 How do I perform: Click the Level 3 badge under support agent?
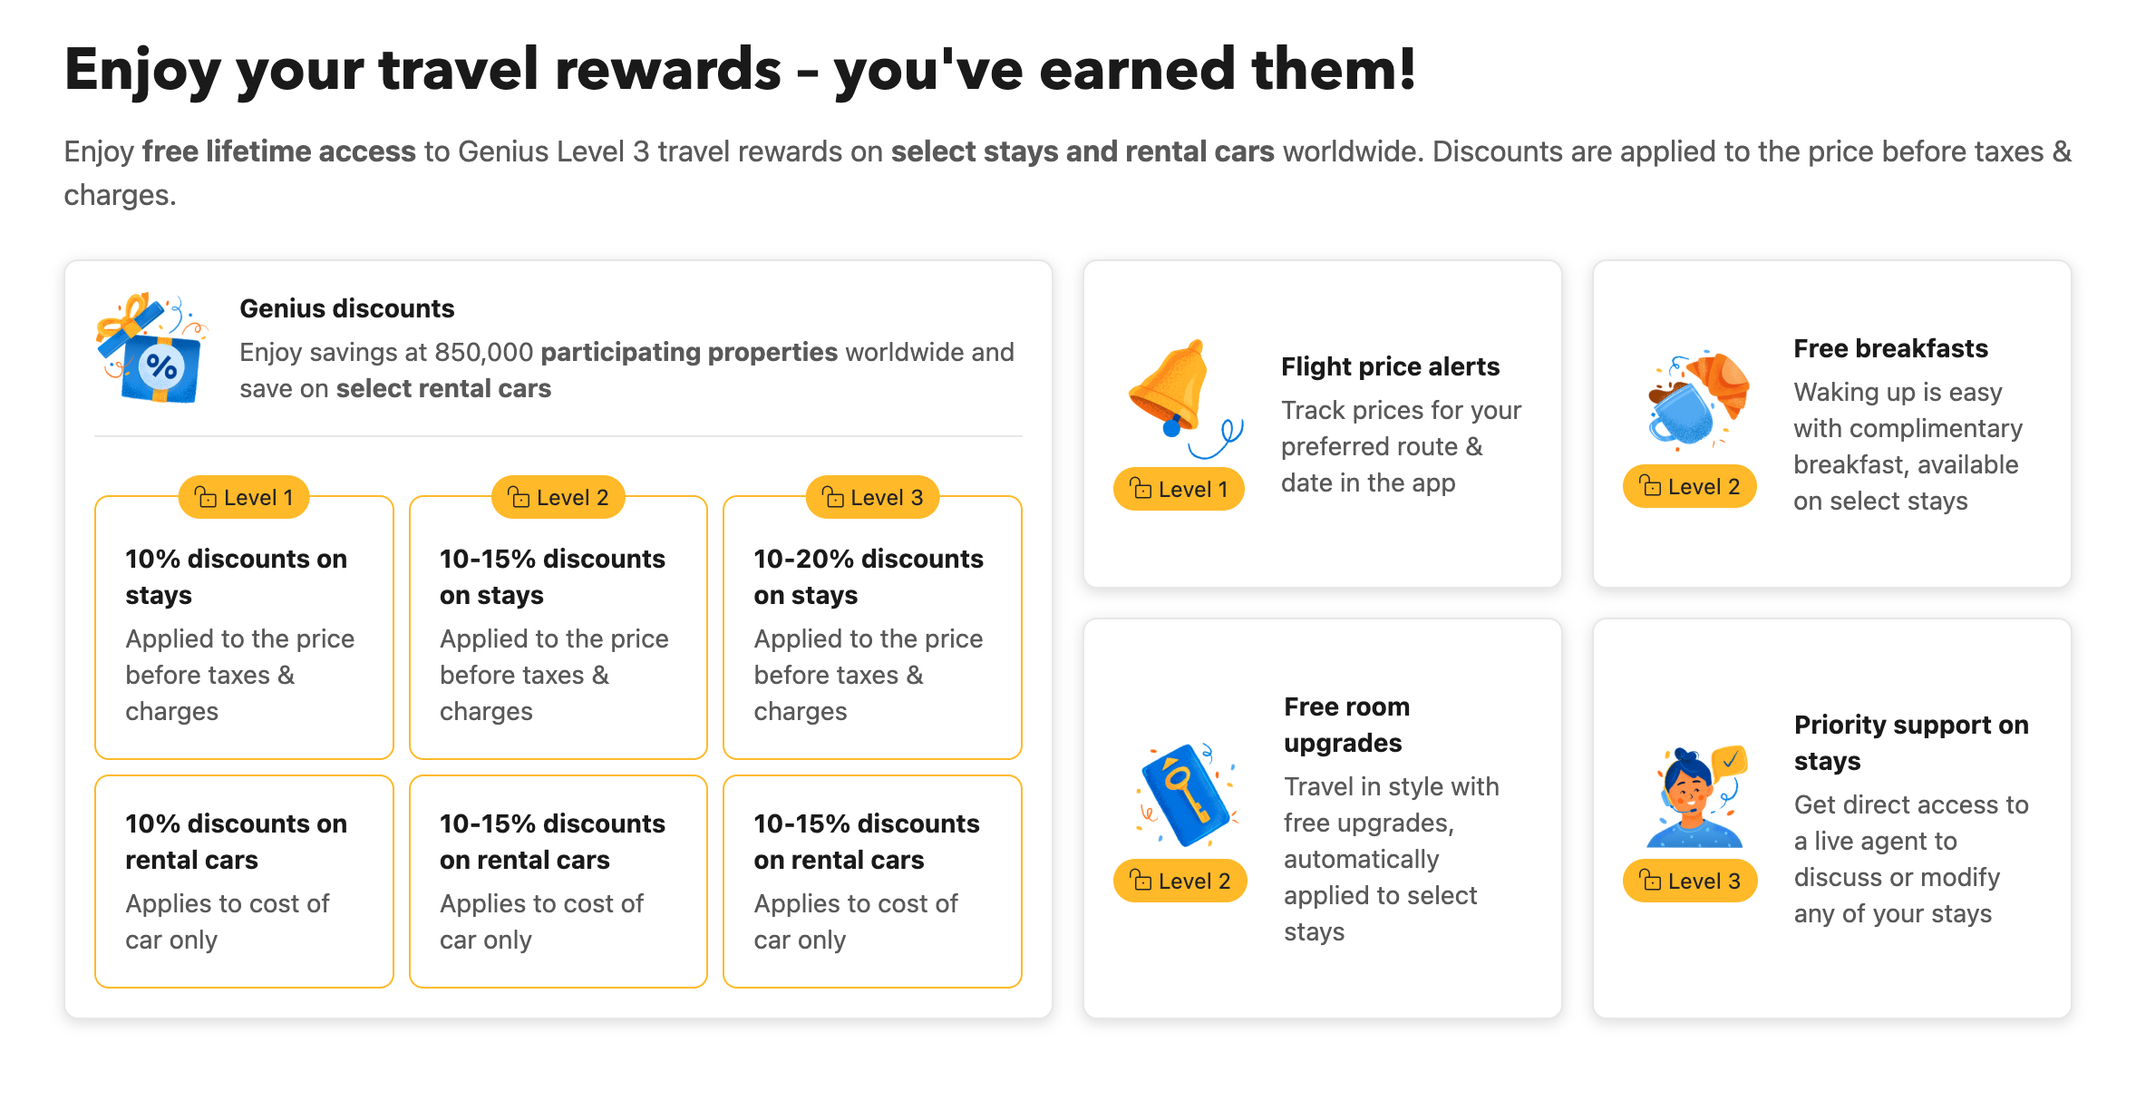pyautogui.click(x=1690, y=881)
